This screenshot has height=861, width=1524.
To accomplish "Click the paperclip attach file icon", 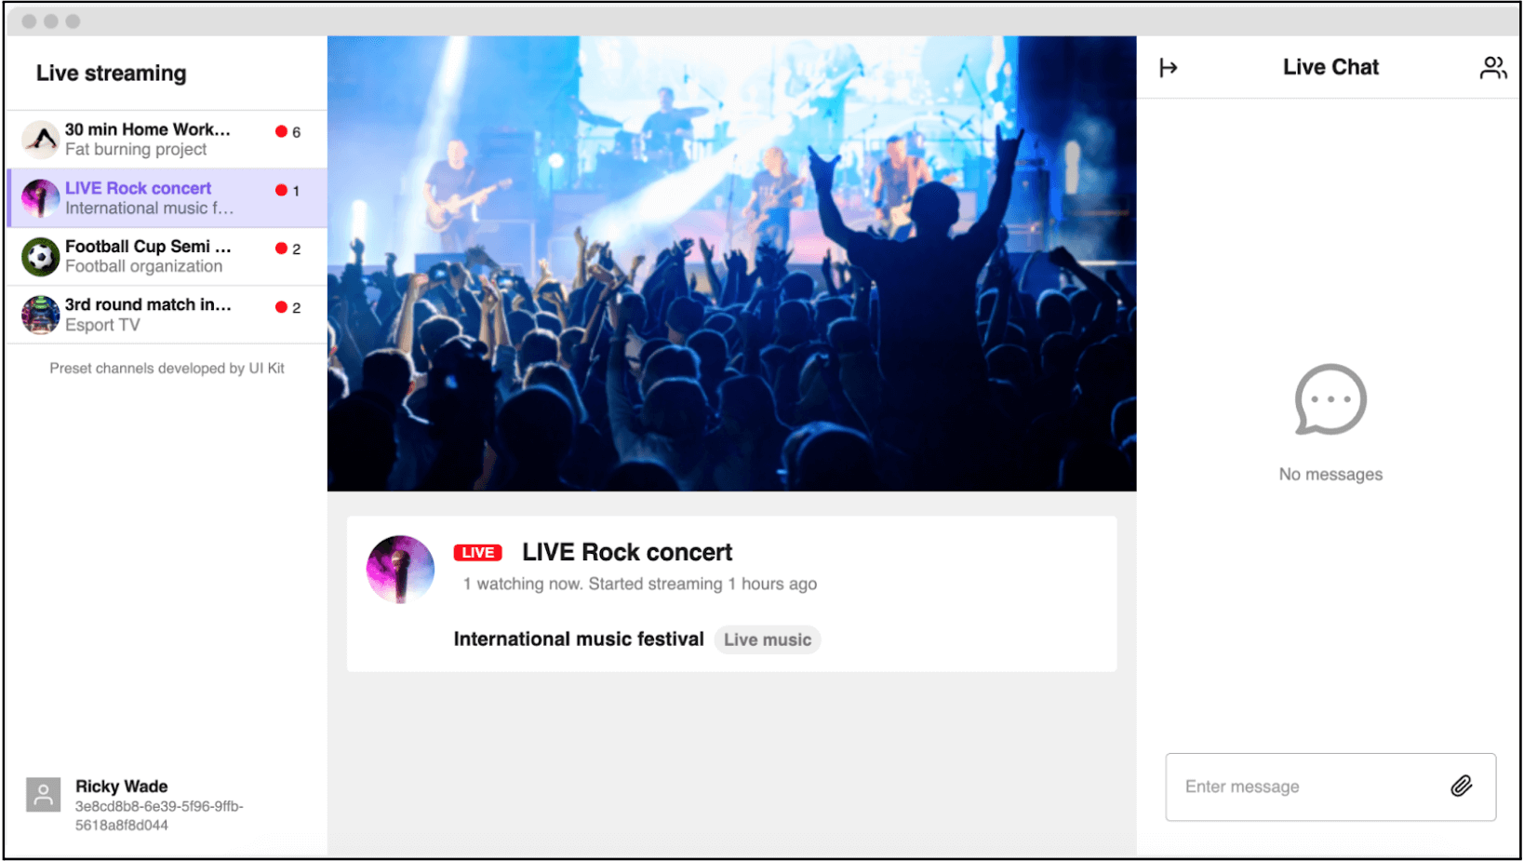I will [x=1461, y=787].
